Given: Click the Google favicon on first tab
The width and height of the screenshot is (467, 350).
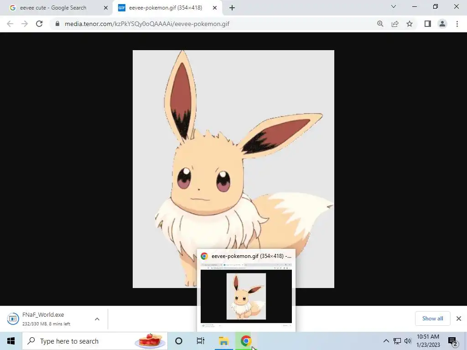Looking at the screenshot, I should tap(12, 8).
